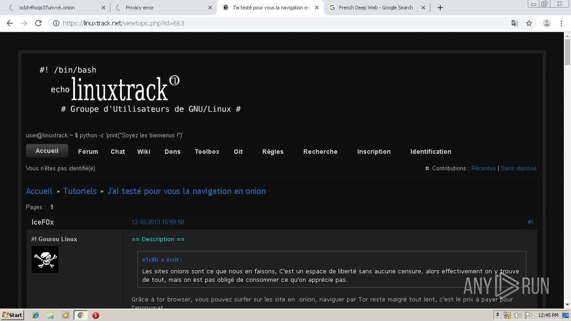Close the French Deep Web Google tab
Image resolution: width=571 pixels, height=321 pixels.
pos(423,8)
